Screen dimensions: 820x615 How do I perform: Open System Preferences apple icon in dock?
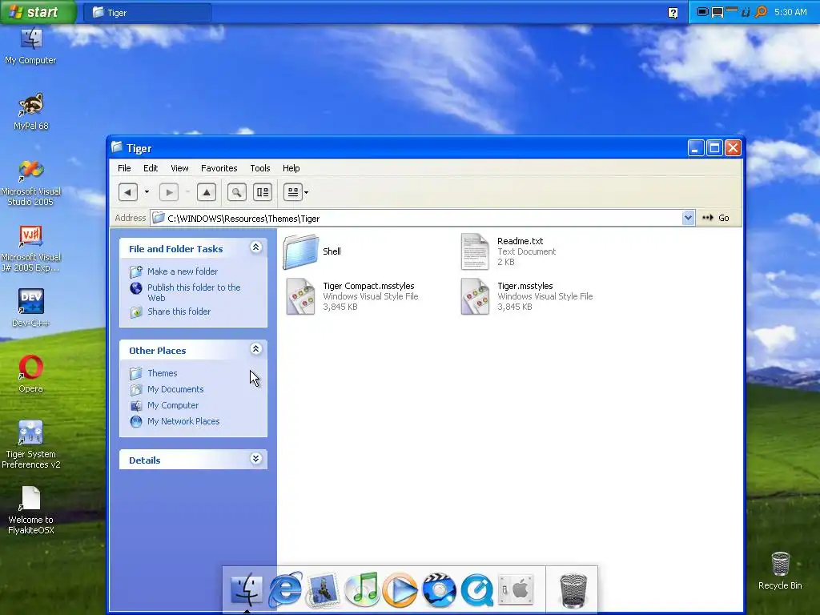[x=516, y=590]
